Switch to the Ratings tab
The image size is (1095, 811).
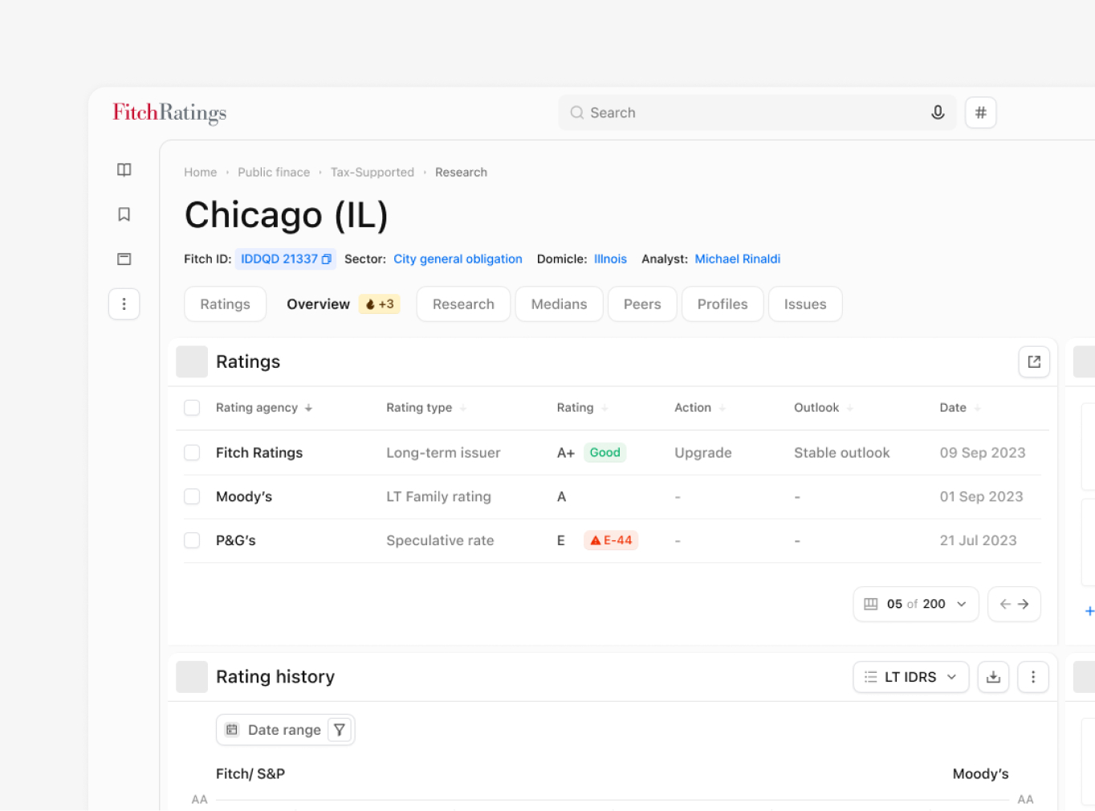coord(225,304)
